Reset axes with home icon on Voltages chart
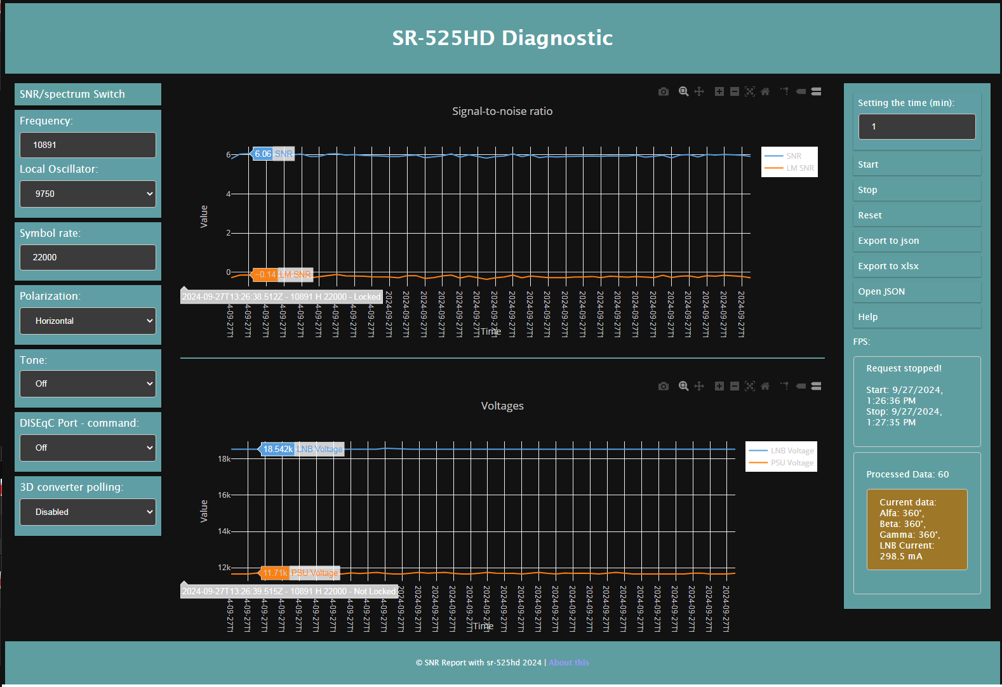 coord(765,386)
